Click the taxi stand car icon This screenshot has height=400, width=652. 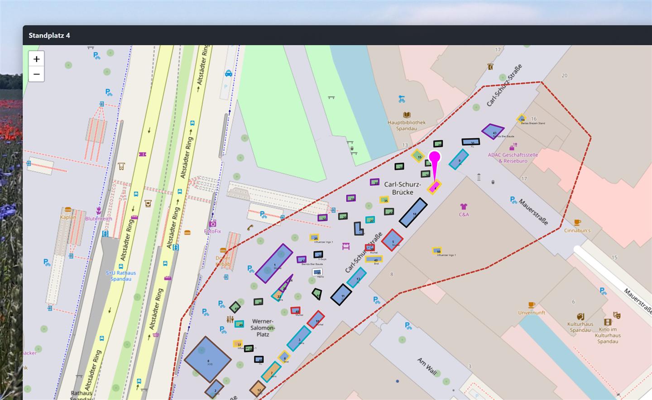coord(229,73)
